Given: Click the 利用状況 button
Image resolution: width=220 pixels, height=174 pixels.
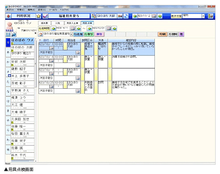Looking at the screenshot, I should (x=23, y=16).
